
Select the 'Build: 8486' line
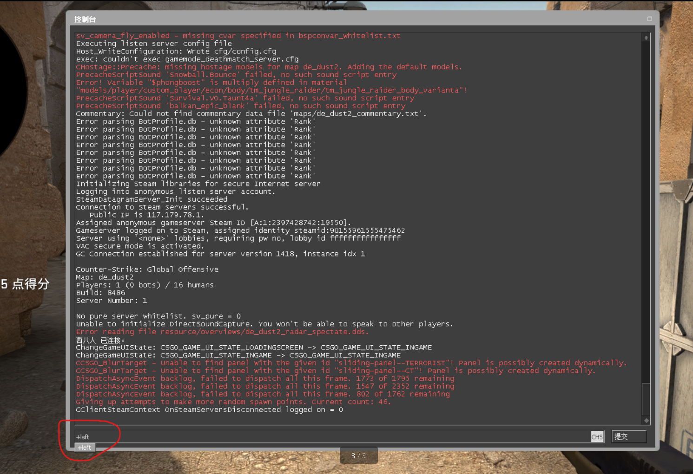(x=100, y=293)
